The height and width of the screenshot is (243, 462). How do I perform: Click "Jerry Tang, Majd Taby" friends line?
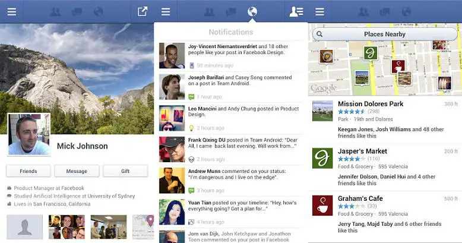click(x=390, y=227)
